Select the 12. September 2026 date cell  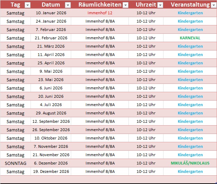coord(51,121)
